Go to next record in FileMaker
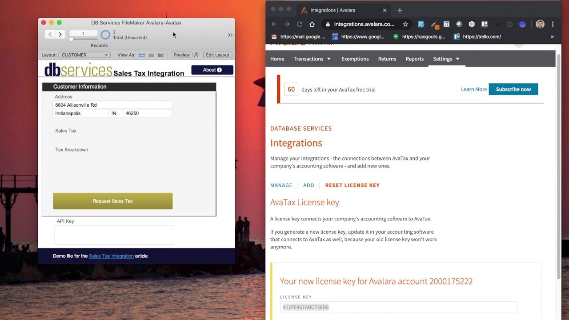 (60, 34)
